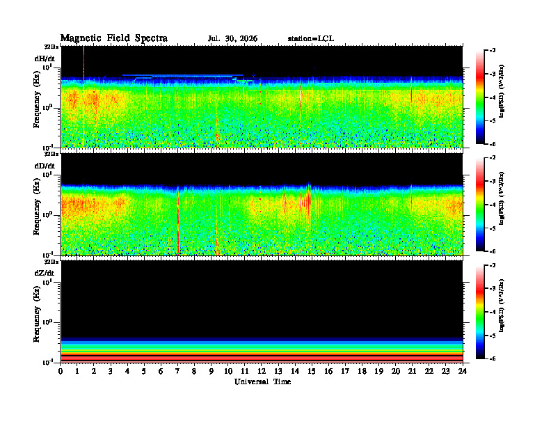551x426 pixels.
Task: Click hour 3 tick label on Universal Time axis
Action: coord(111,371)
